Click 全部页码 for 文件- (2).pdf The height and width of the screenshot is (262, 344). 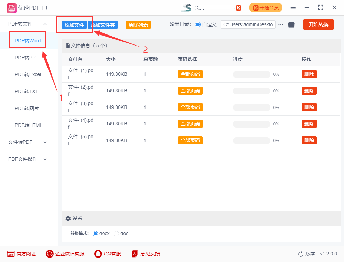(x=190, y=91)
